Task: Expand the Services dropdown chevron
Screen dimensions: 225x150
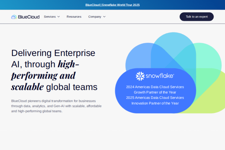Action: 59,17
